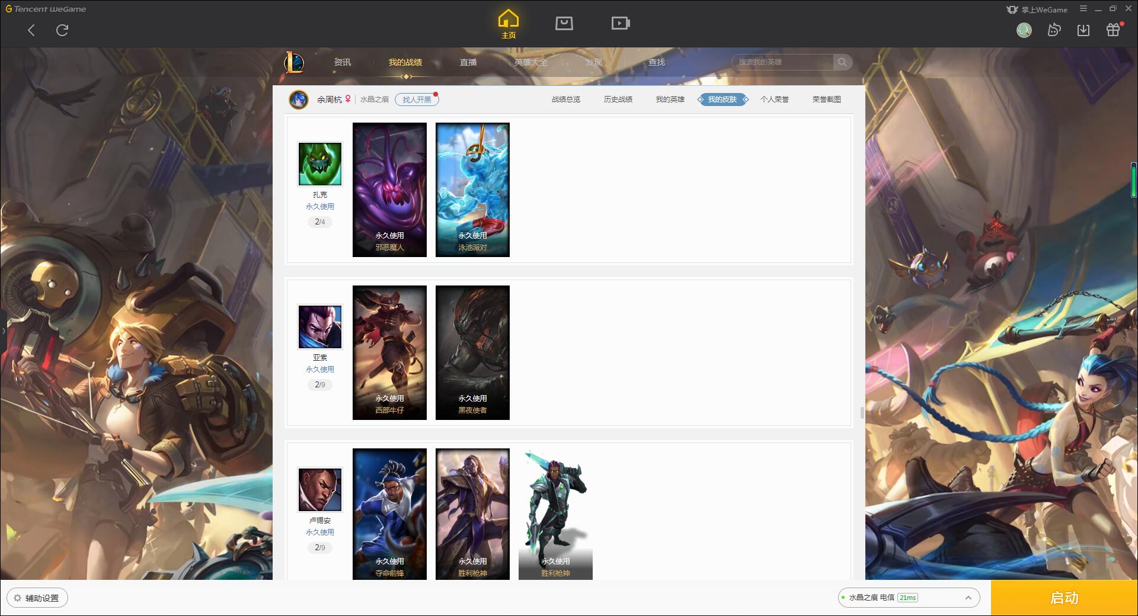This screenshot has width=1138, height=616.
Task: Refresh the page with reload icon
Action: (x=62, y=30)
